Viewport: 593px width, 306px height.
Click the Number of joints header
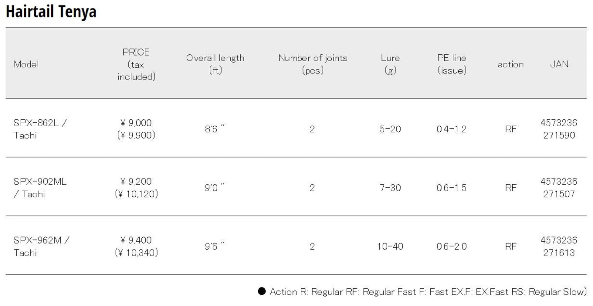(x=313, y=64)
